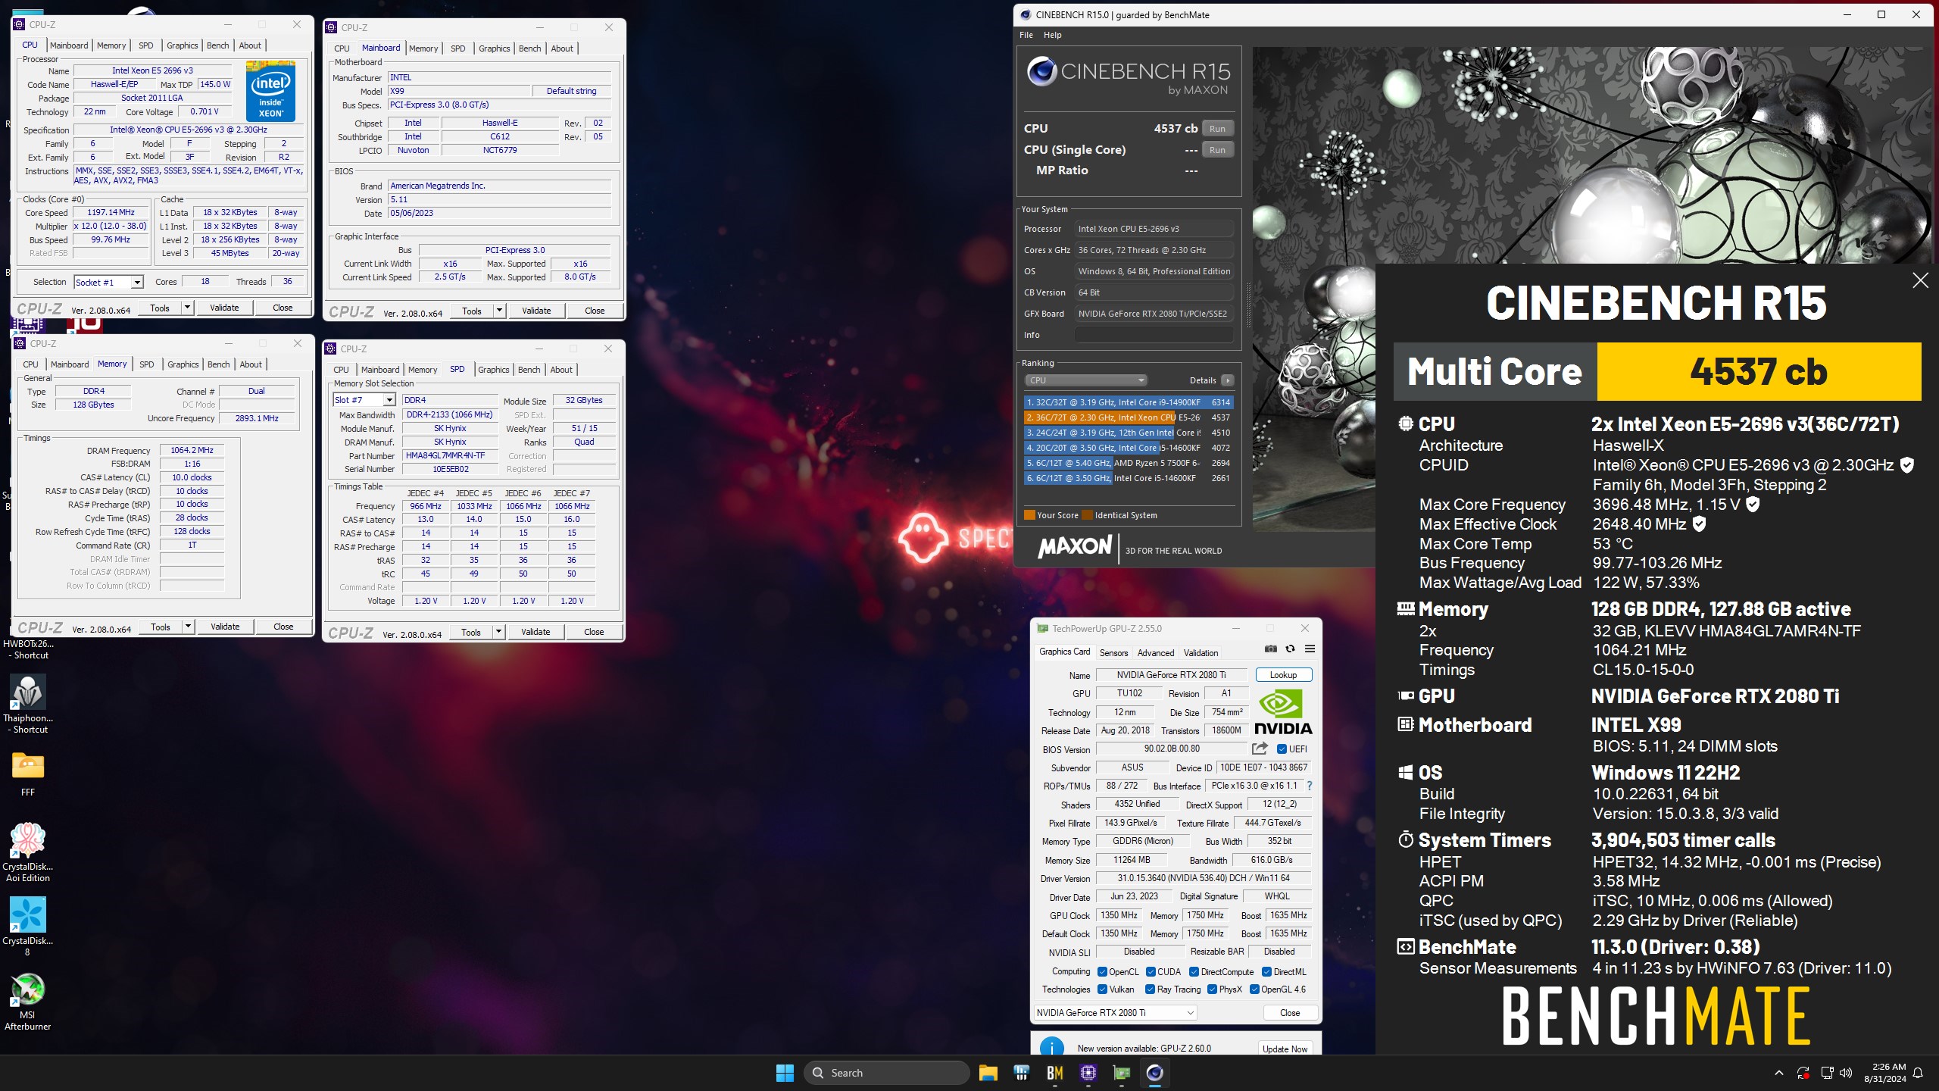Image resolution: width=1939 pixels, height=1091 pixels.
Task: Click the Cinebench taskbar icon
Action: tap(1154, 1073)
